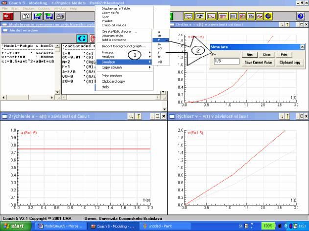Image resolution: width=309 pixels, height=231 pixels.
Task: Click the blue question mark help icon
Action: (x=301, y=16)
